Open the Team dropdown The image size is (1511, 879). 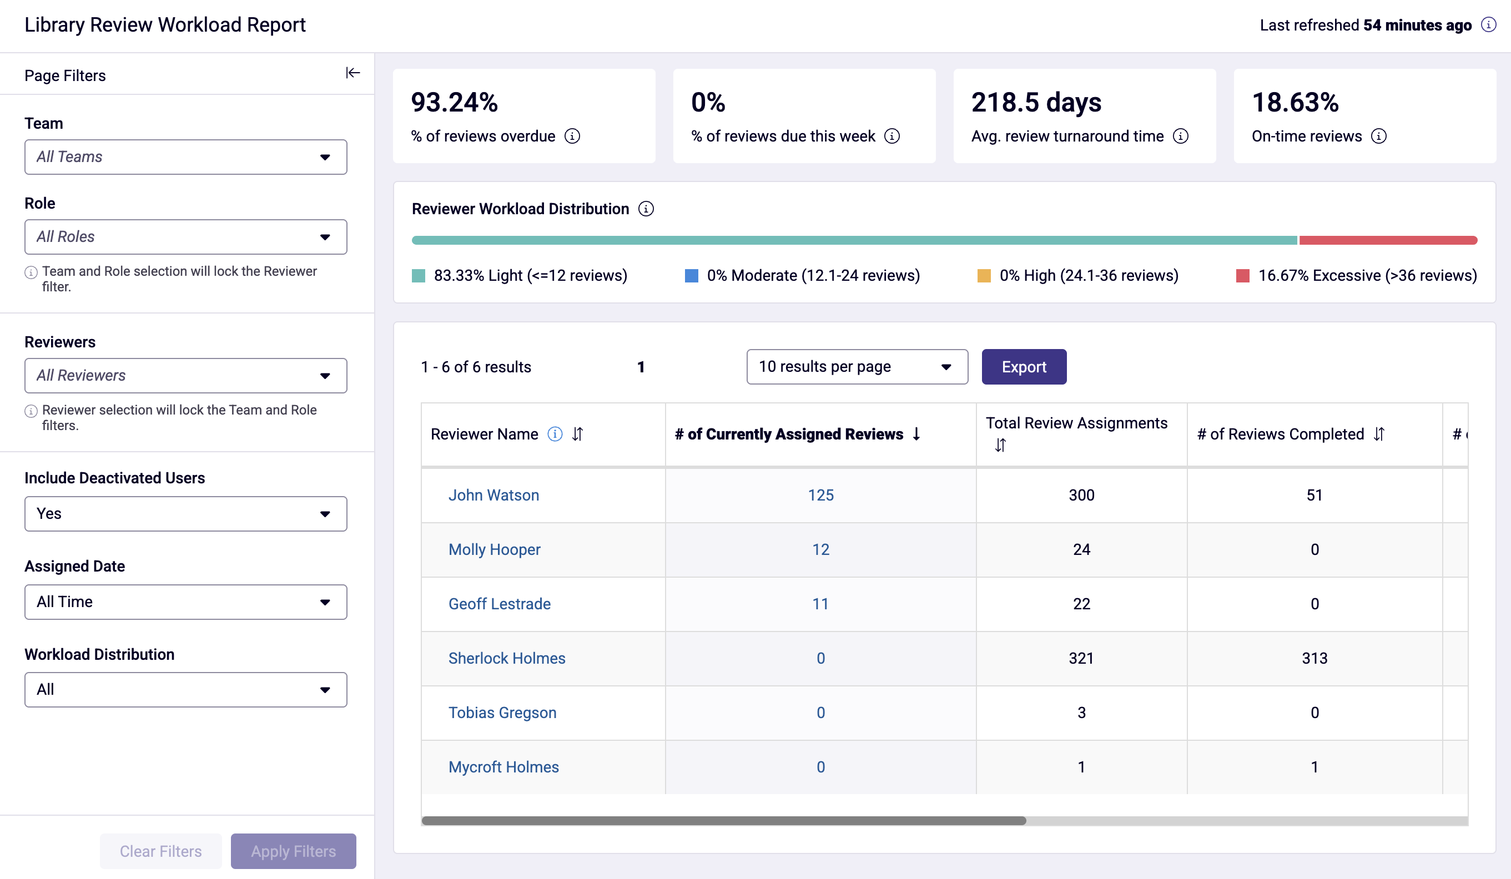coord(186,157)
